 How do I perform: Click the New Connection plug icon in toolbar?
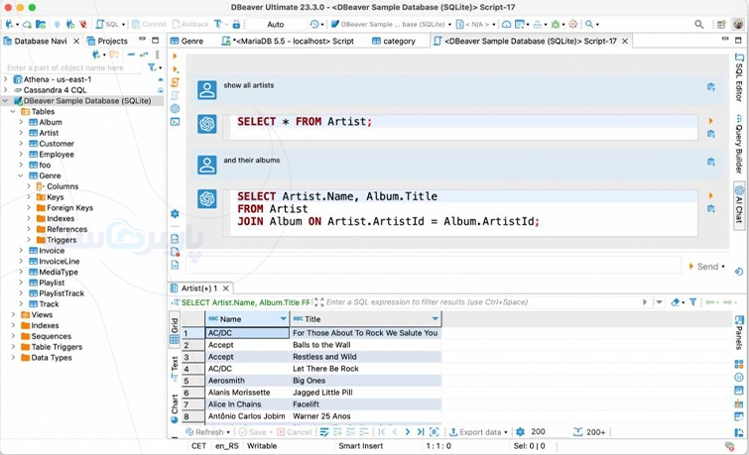(x=9, y=24)
